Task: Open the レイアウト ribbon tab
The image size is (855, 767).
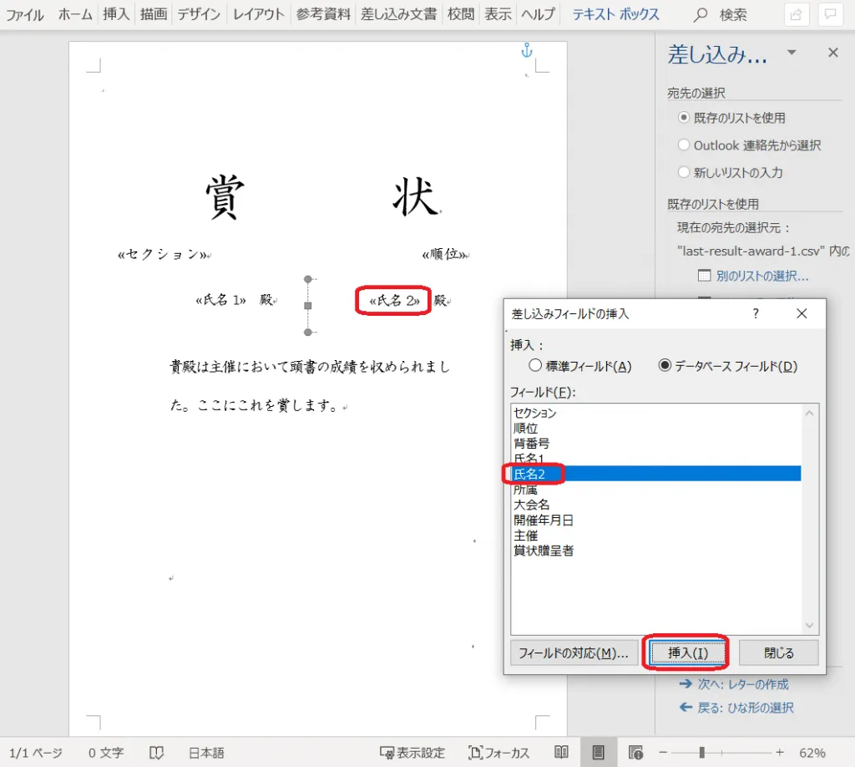Action: (x=258, y=14)
